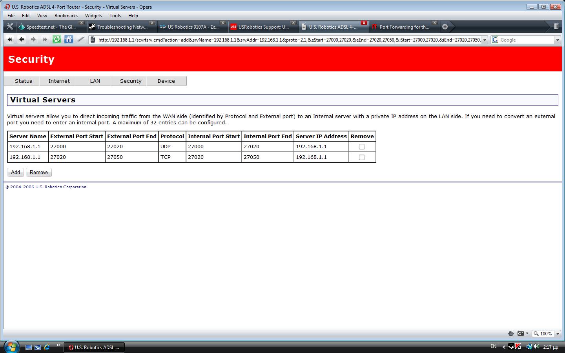
Task: Close the Troubleshooting Network tab
Action: [x=152, y=23]
